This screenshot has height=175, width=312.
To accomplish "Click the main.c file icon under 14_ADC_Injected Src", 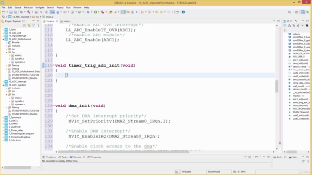I will tap(13, 98).
